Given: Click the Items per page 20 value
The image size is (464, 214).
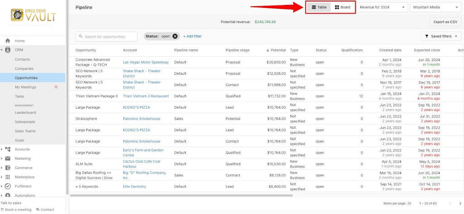Looking at the screenshot, I should point(409,203).
